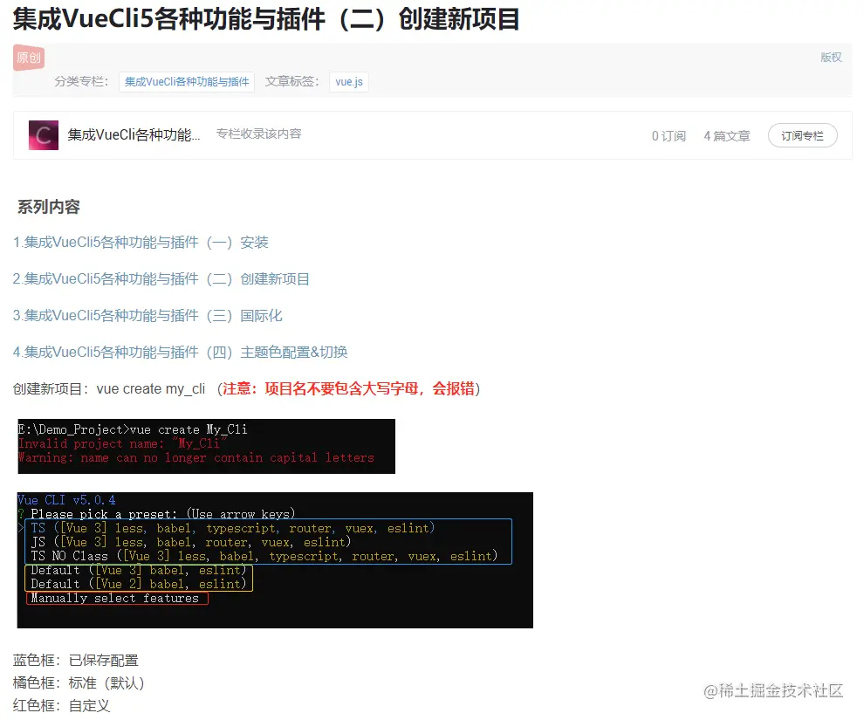Open series link 3 (三) 国际化
Viewport: 864px width, 720px height.
[x=147, y=316]
